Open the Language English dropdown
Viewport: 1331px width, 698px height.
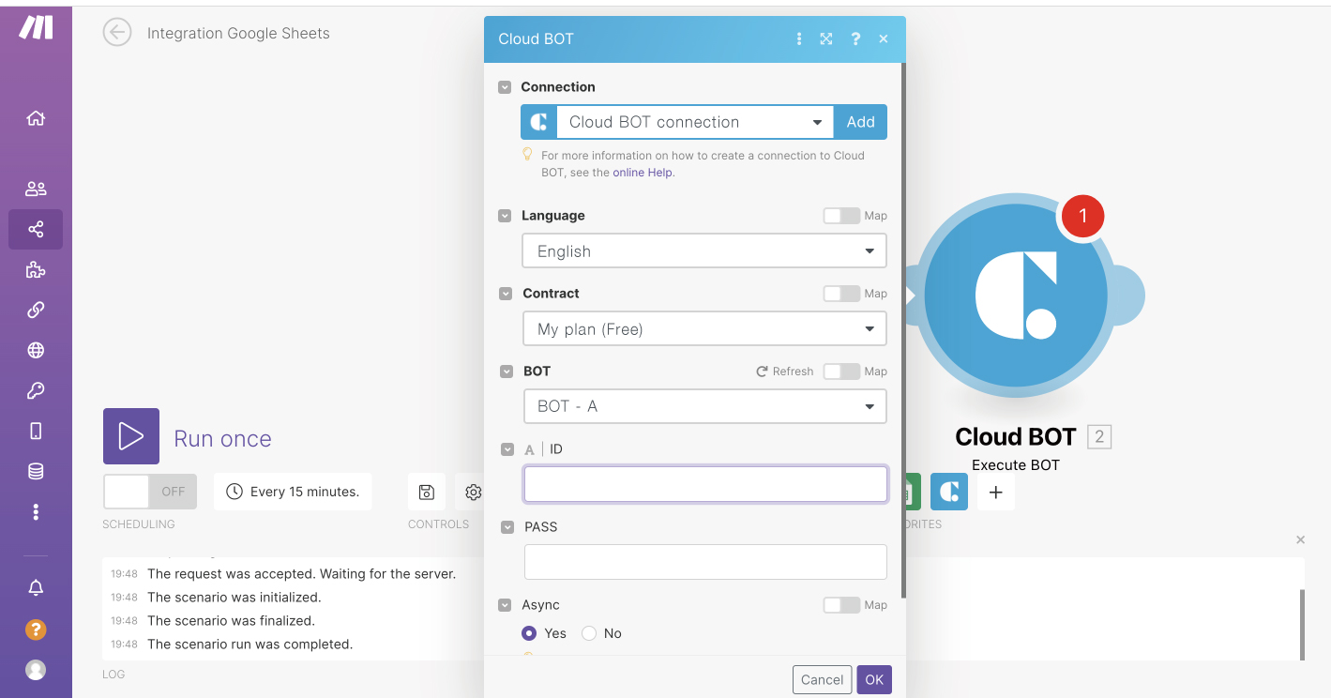(x=704, y=251)
